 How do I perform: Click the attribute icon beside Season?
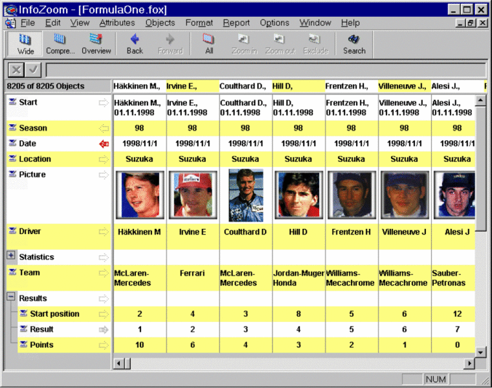click(12, 127)
